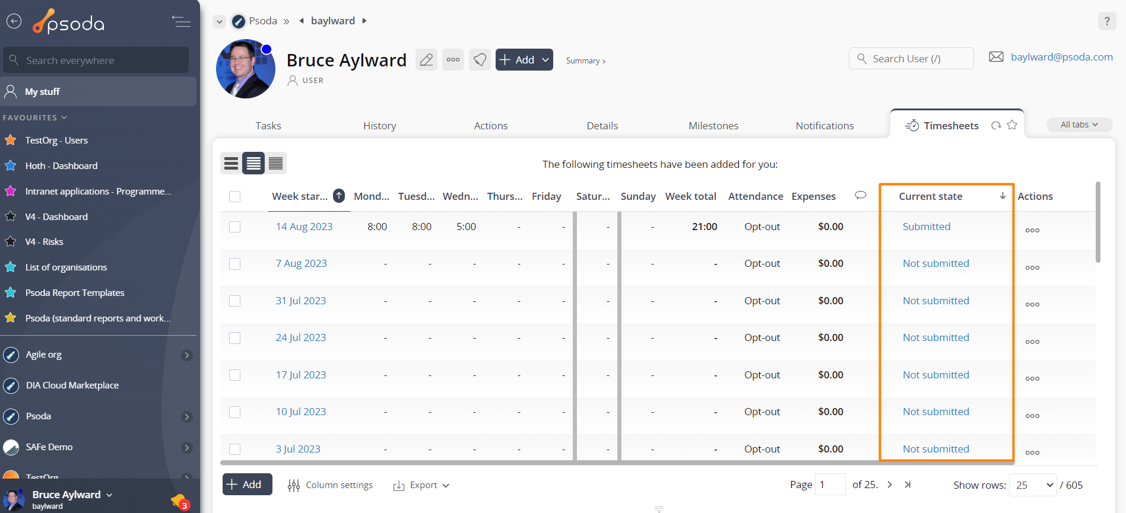Toggle TestOrg - Users favourite star
Viewport: 1126px width, 513px height.
[x=10, y=140]
